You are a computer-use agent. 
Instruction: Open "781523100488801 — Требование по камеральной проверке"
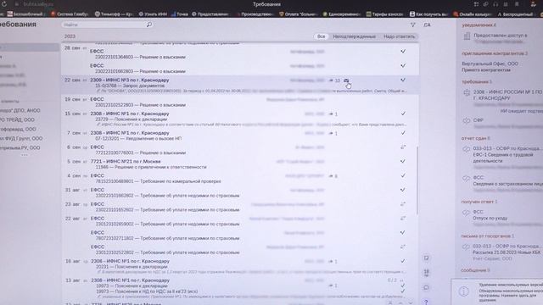point(158,181)
